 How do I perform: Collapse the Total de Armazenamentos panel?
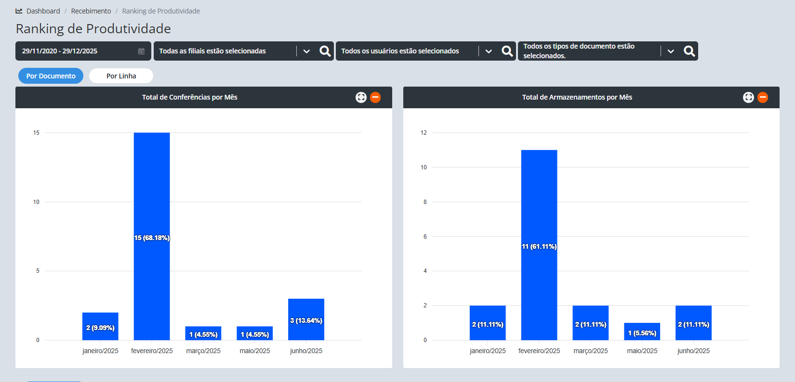tap(763, 97)
